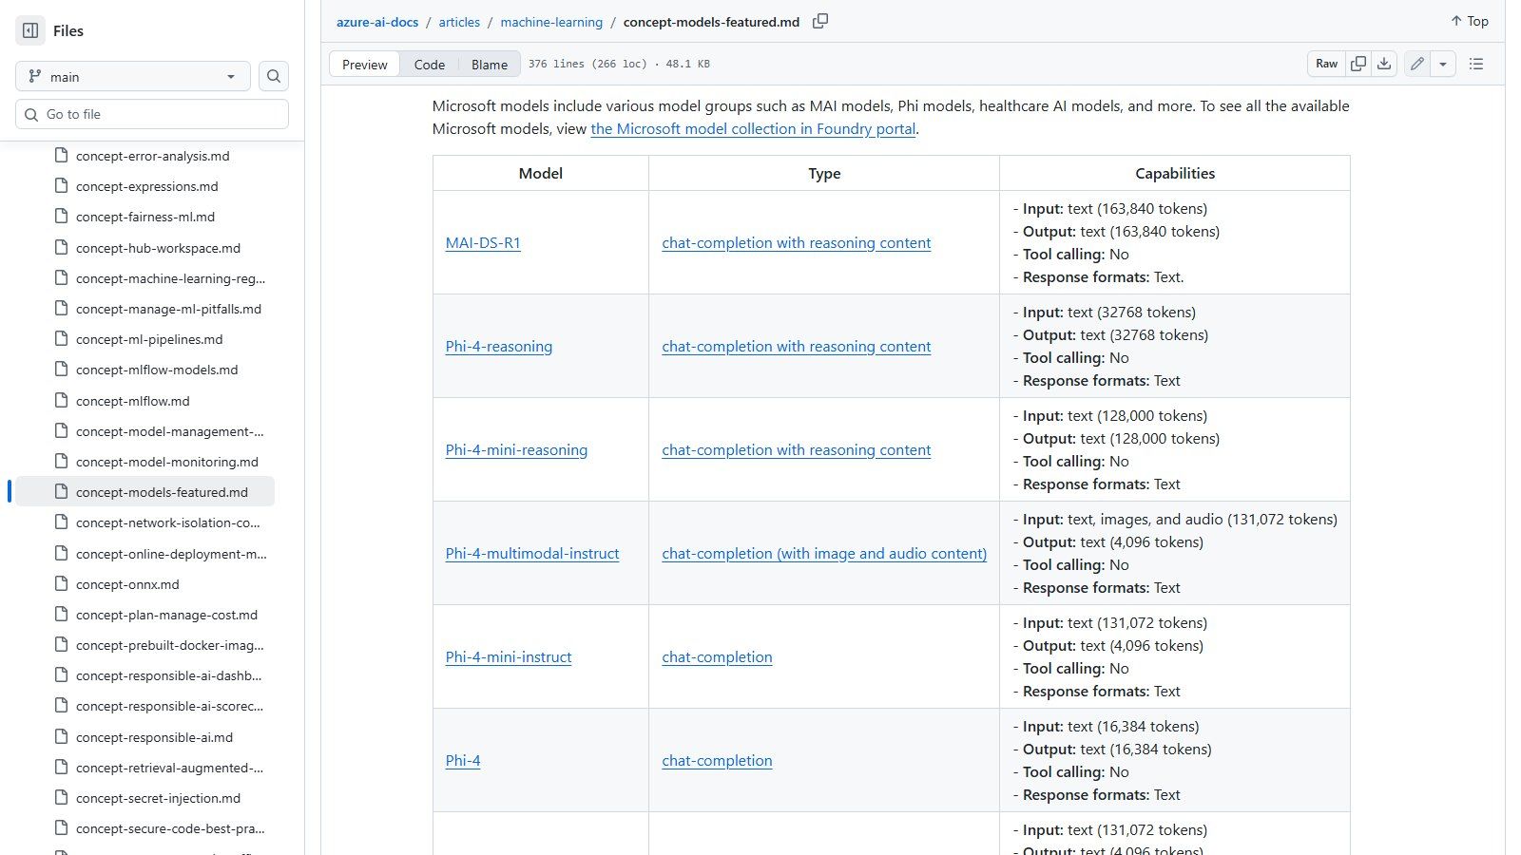Open the MAI-DS-R1 model link
The image size is (1521, 855).
(483, 243)
